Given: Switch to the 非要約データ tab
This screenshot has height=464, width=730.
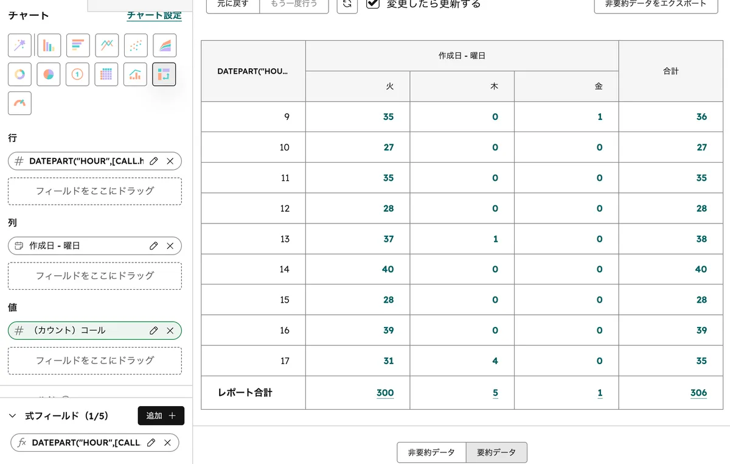Looking at the screenshot, I should point(431,452).
